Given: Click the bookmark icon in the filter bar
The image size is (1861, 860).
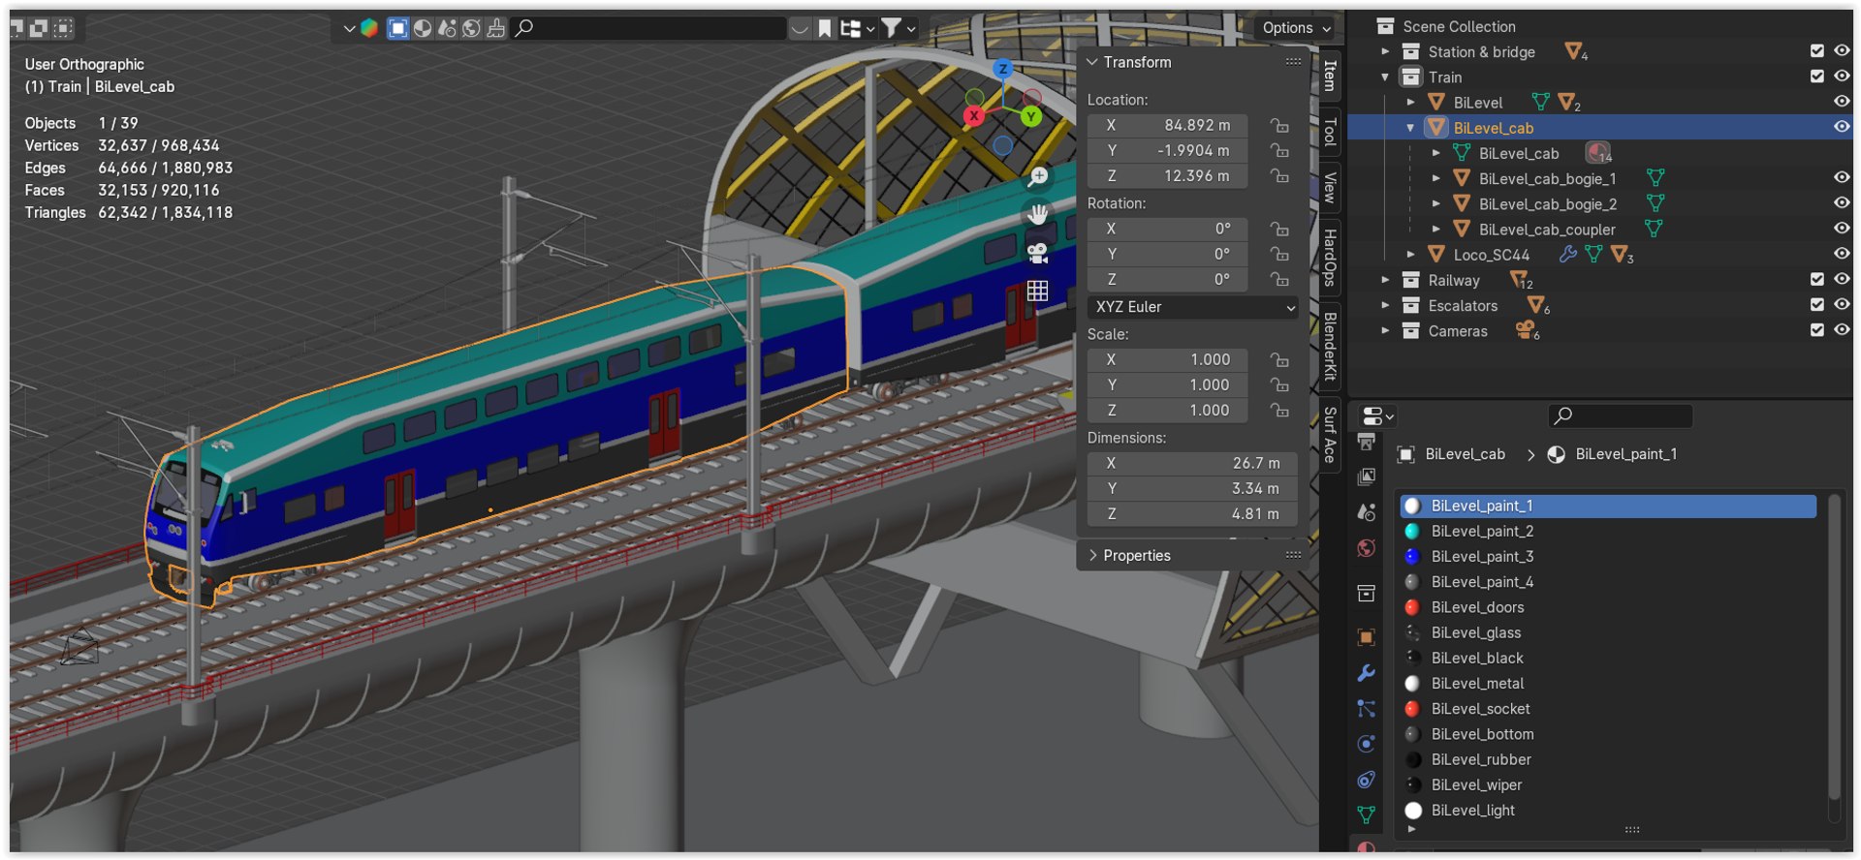Looking at the screenshot, I should click(x=825, y=28).
